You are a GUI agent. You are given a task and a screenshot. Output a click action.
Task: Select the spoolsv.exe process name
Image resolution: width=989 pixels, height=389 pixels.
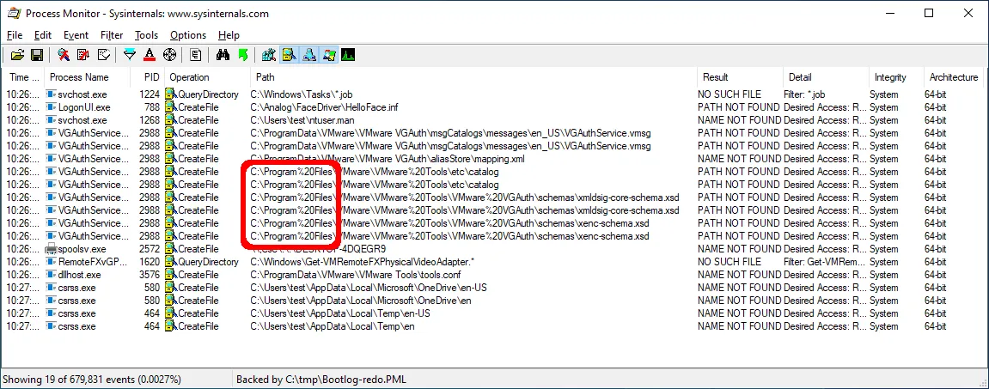point(82,249)
